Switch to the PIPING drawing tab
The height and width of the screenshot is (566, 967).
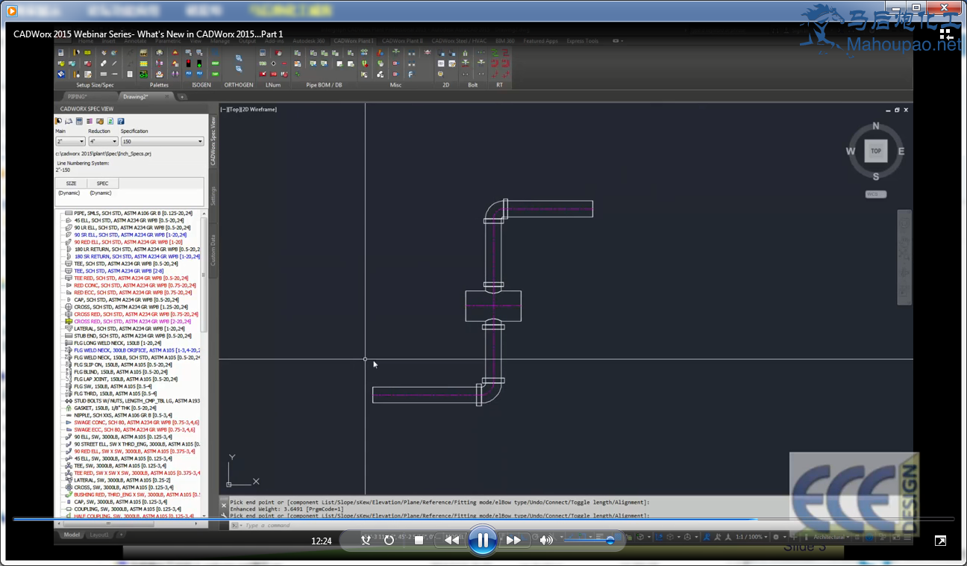[x=77, y=96]
